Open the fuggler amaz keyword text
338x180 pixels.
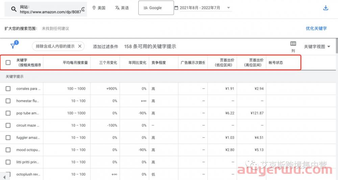[28, 137]
